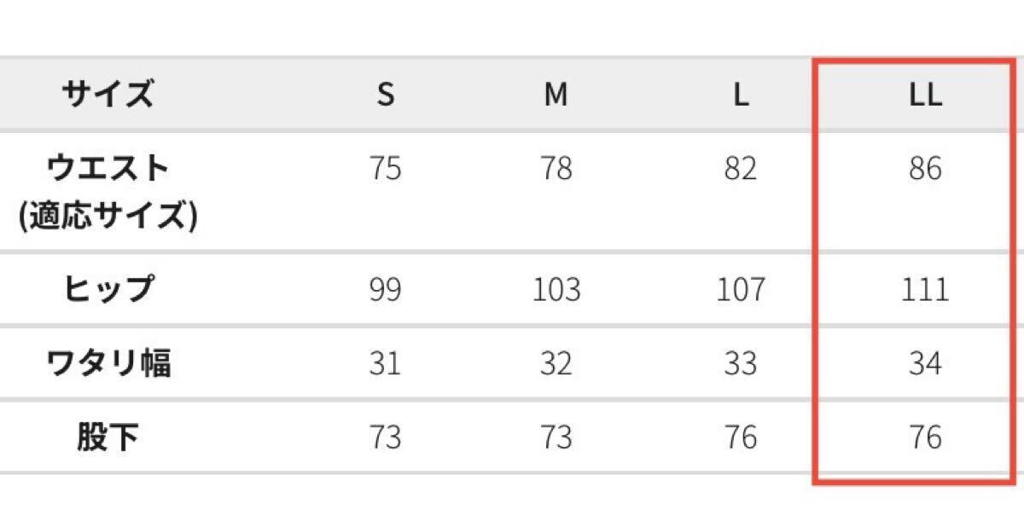The image size is (1024, 521).
Task: Click ワタリ幅 value 32 for size M
Action: (x=556, y=364)
